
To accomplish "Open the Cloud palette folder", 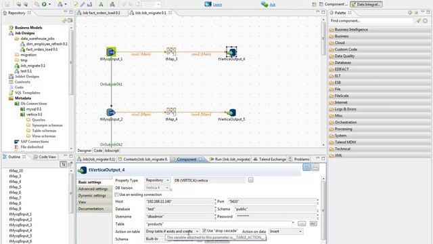I will 380,43.
